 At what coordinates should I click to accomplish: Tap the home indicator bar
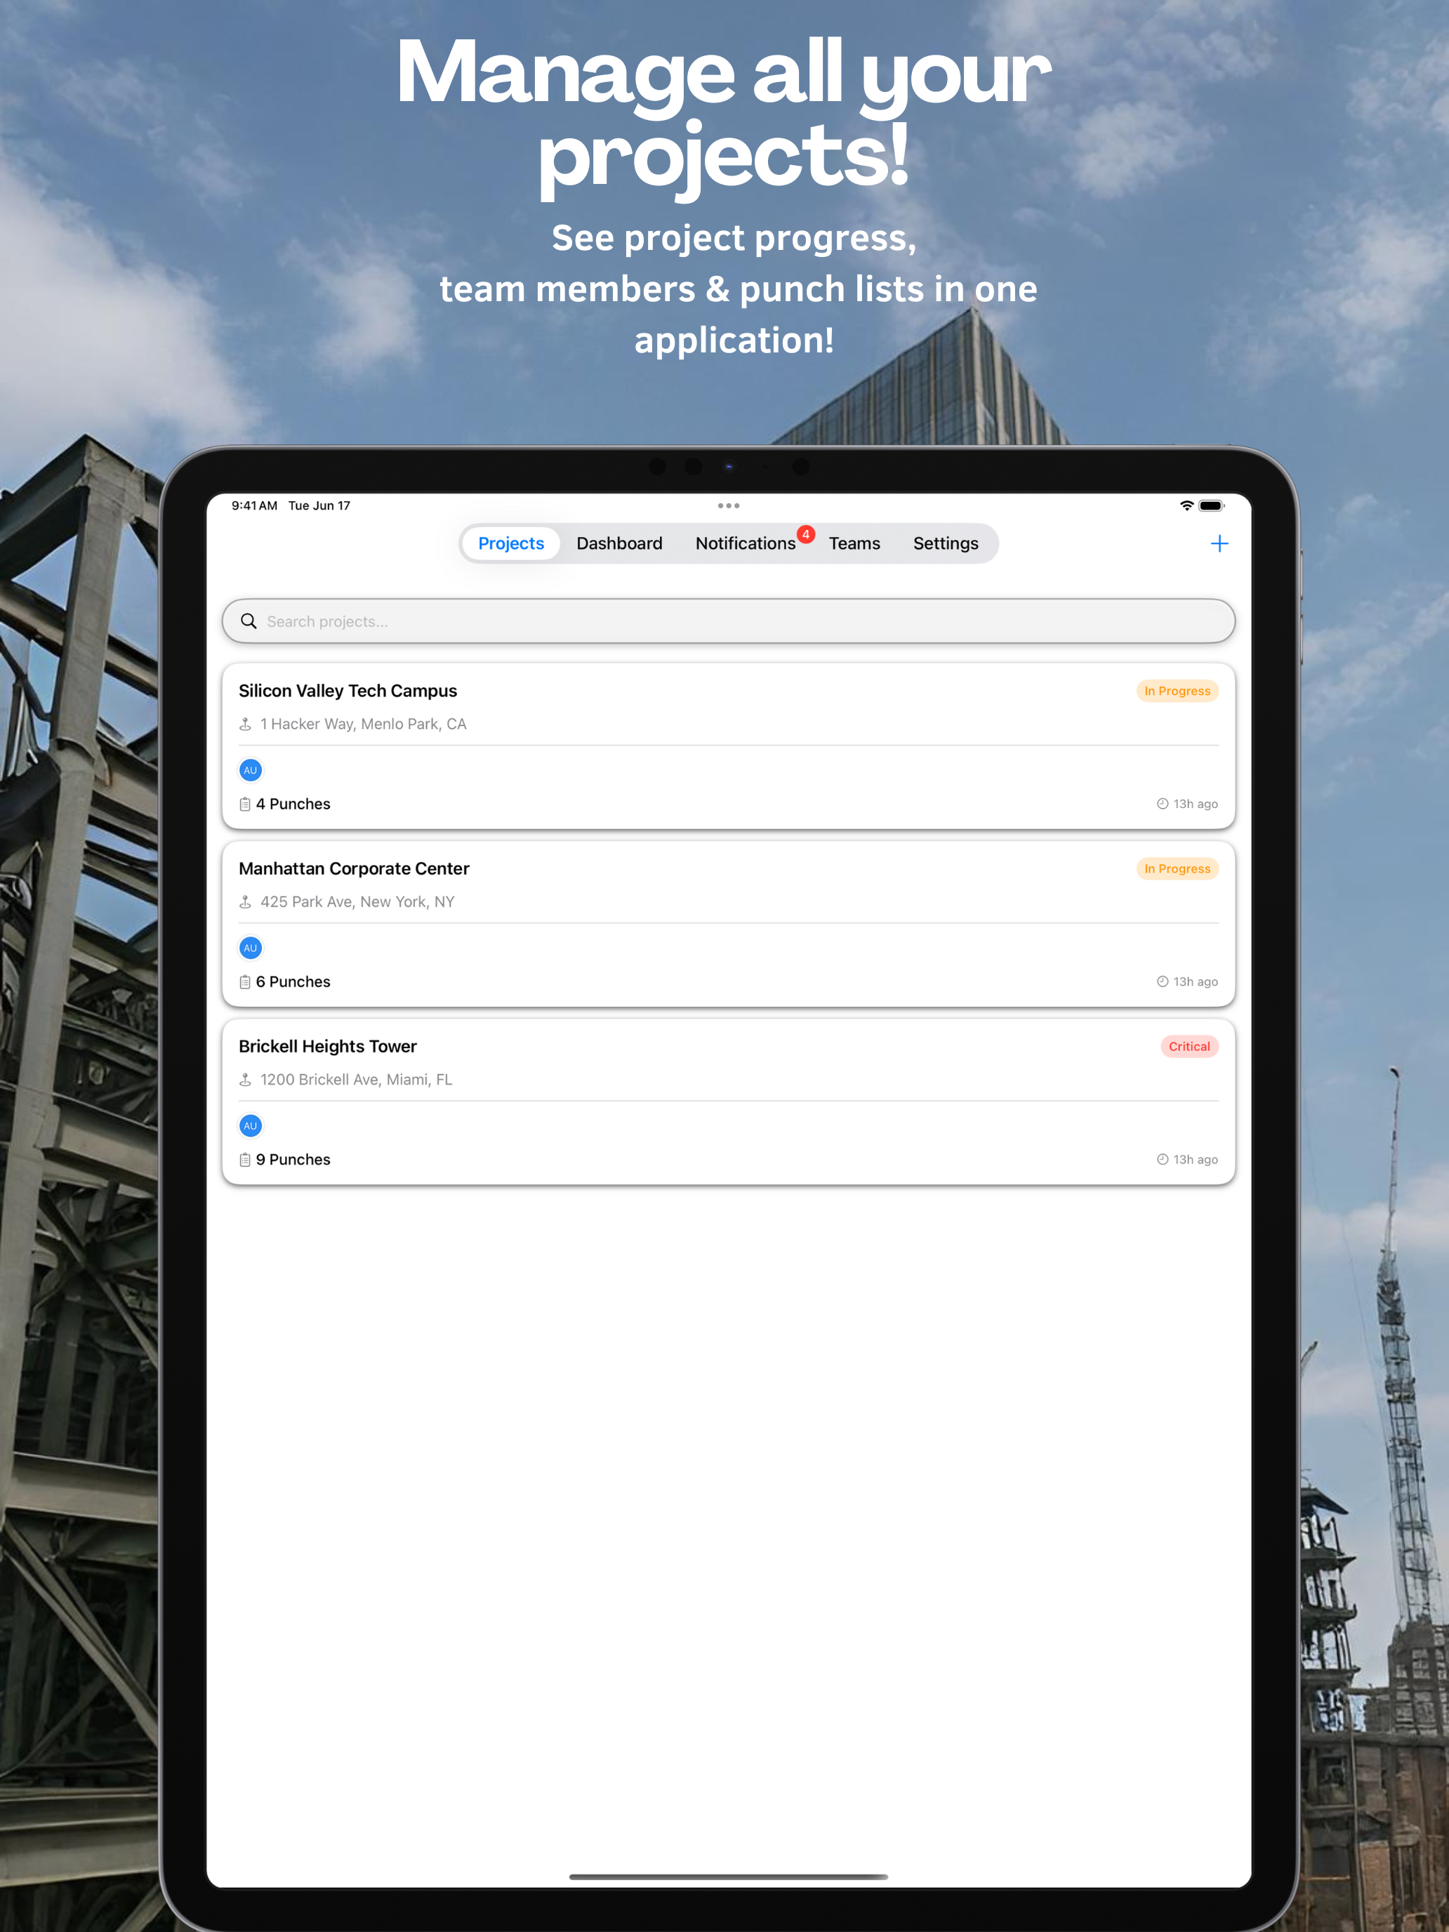click(x=729, y=1877)
